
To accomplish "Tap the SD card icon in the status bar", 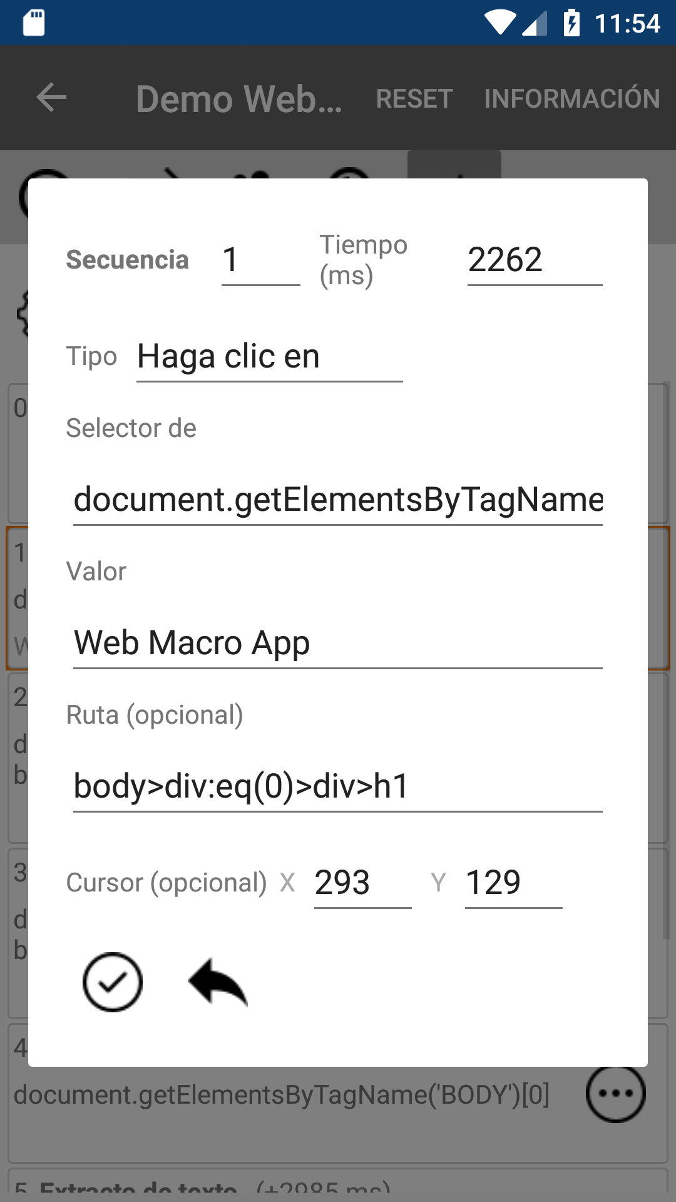I will click(34, 23).
